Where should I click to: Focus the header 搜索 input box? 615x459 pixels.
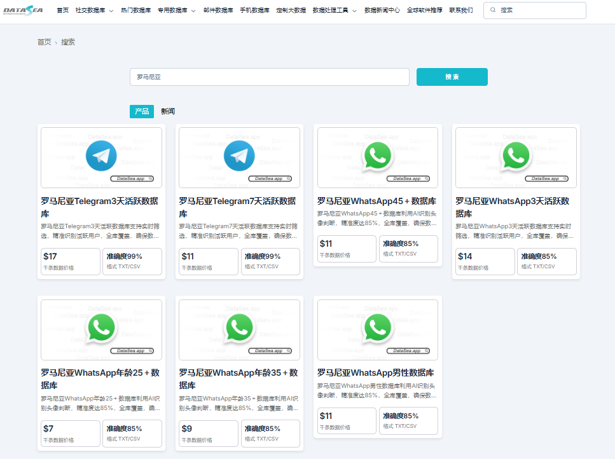tap(535, 10)
